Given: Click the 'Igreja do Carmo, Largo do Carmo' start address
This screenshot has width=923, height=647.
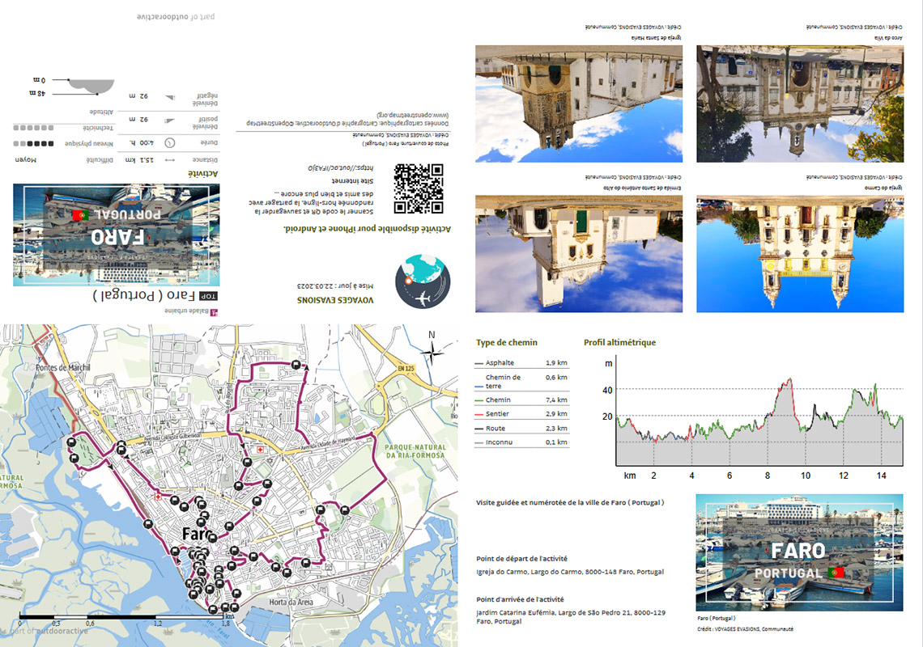Looking at the screenshot, I should [570, 572].
